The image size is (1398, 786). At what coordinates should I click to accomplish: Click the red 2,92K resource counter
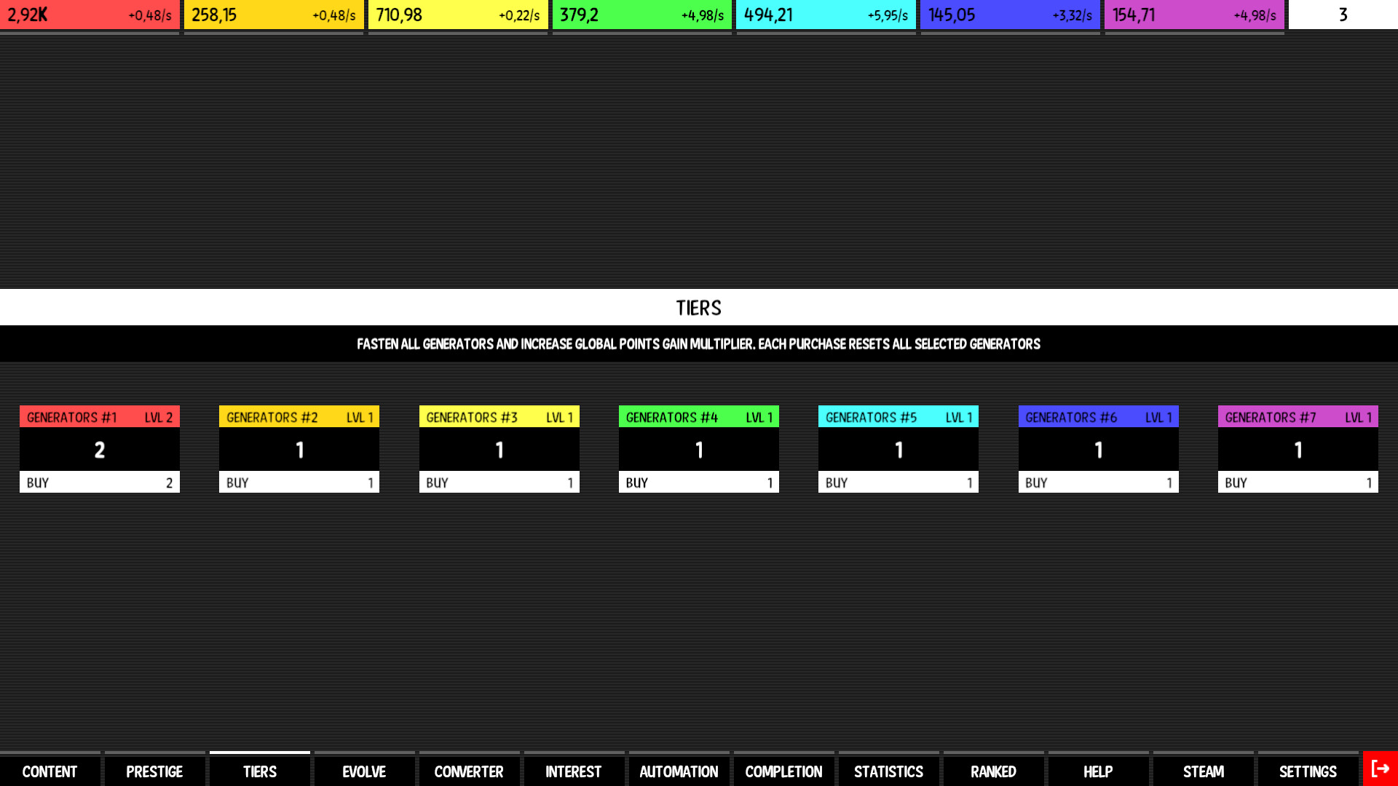[x=90, y=15]
